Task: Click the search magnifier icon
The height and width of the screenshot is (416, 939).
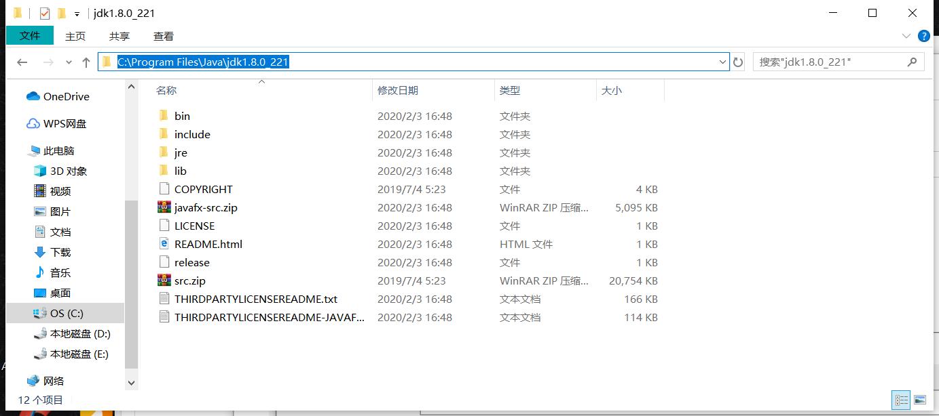Action: (x=913, y=62)
